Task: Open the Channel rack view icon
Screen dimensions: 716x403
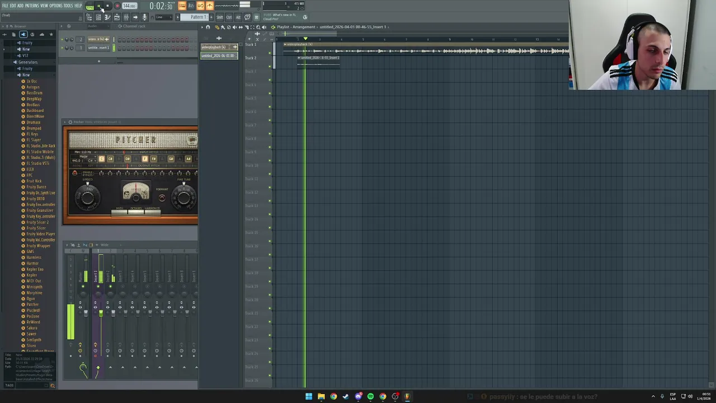Action: click(x=98, y=17)
